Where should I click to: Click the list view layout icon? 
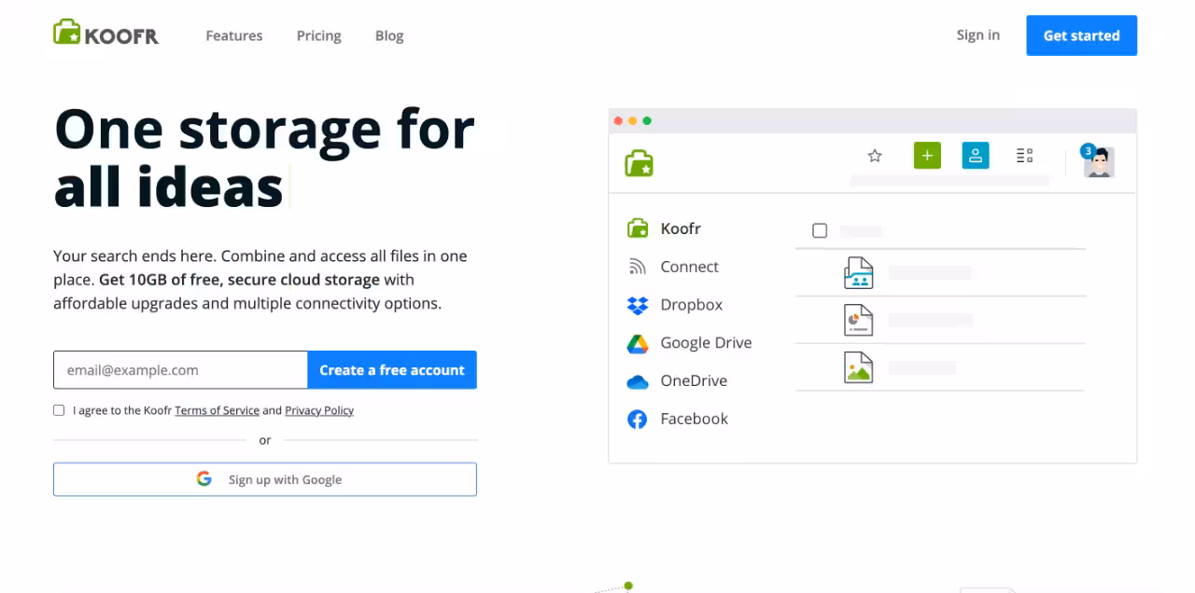[1024, 156]
